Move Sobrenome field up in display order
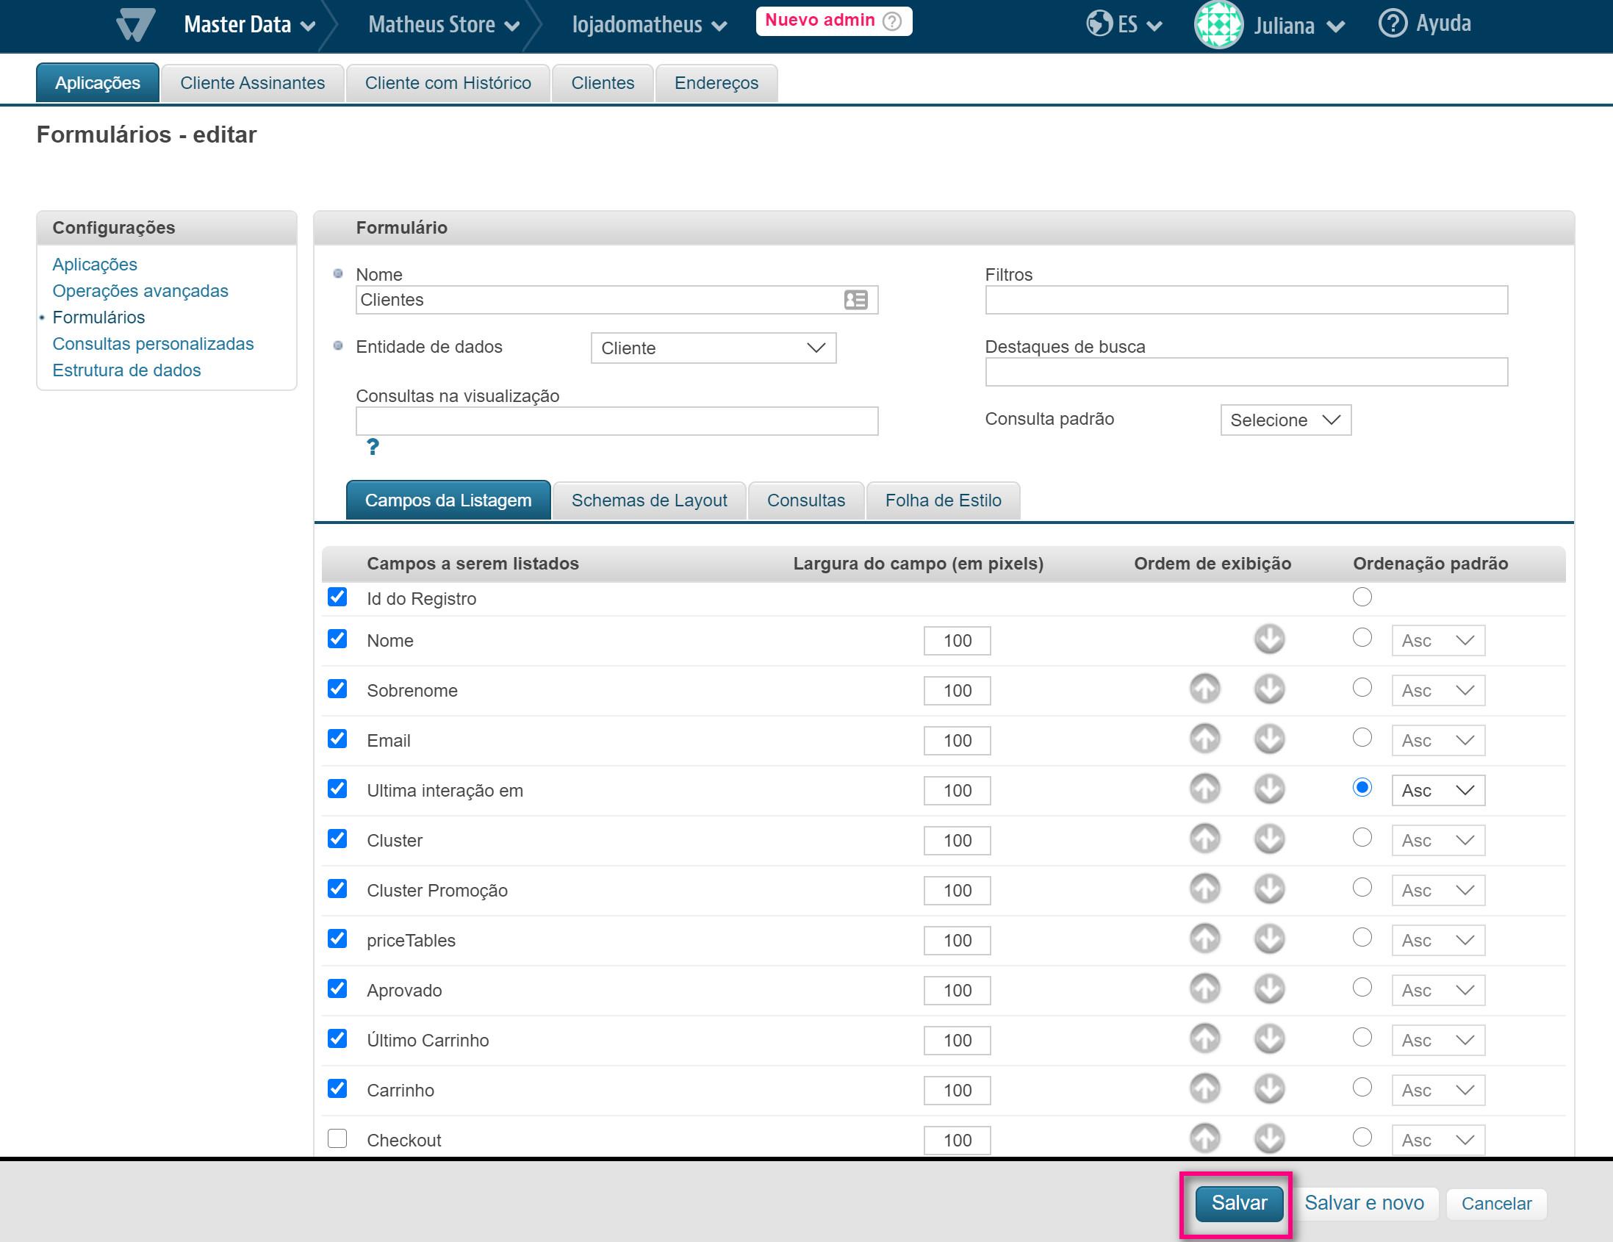This screenshot has width=1613, height=1242. (x=1204, y=689)
